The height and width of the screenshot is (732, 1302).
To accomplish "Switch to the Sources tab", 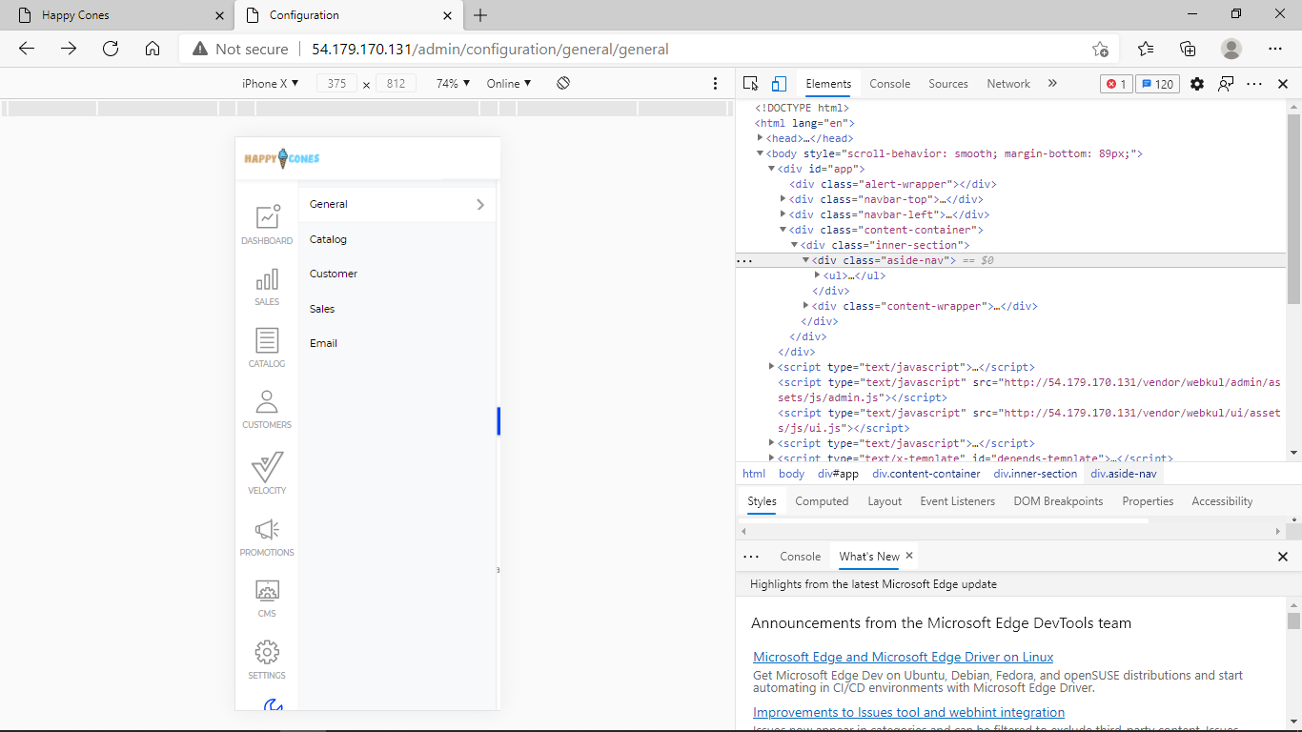I will click(948, 84).
